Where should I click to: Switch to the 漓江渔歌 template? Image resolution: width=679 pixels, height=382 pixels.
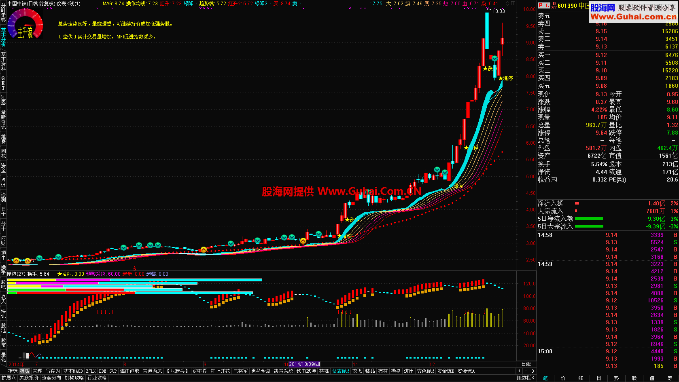point(129,371)
